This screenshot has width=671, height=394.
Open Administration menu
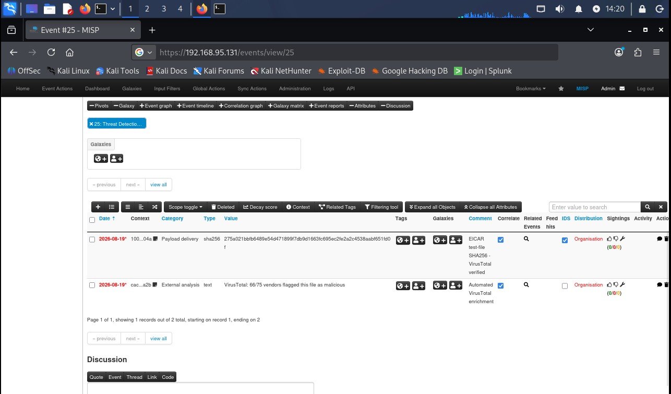[295, 89]
